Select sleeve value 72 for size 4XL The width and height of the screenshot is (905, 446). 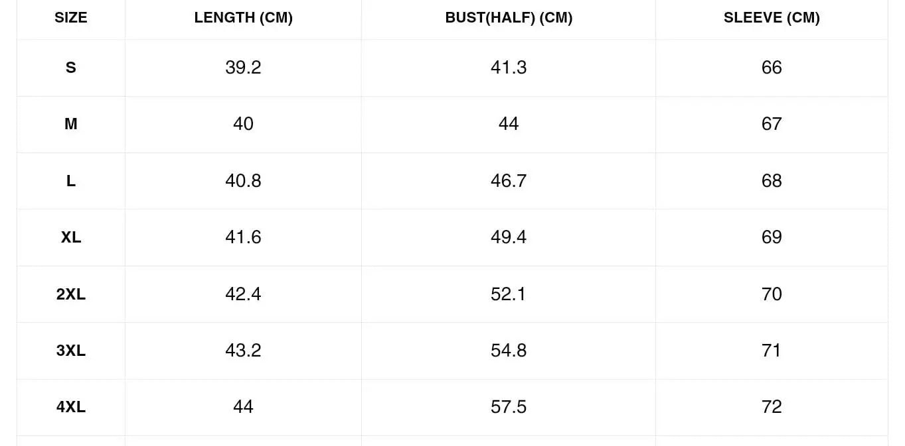click(772, 407)
